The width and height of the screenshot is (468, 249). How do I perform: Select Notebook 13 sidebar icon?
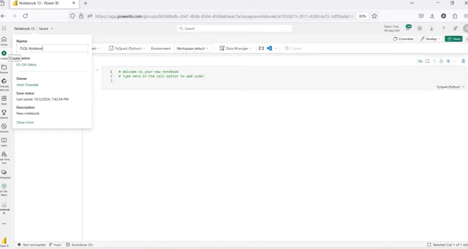tap(4, 207)
